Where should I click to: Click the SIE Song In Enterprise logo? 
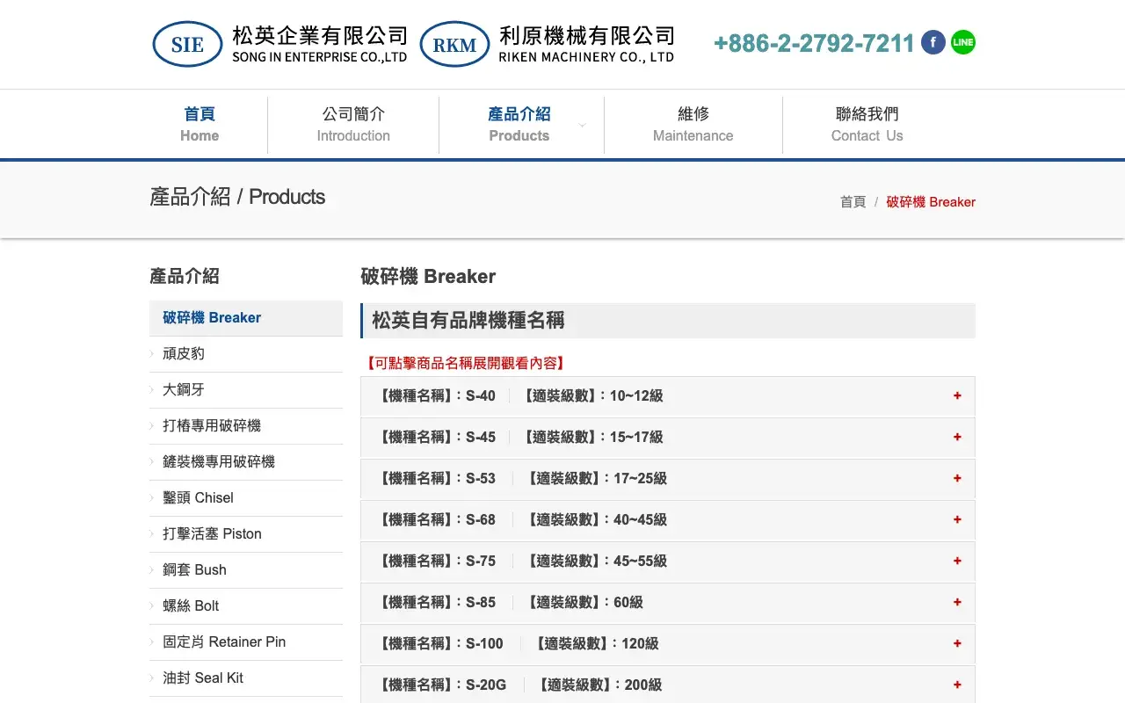coord(280,44)
